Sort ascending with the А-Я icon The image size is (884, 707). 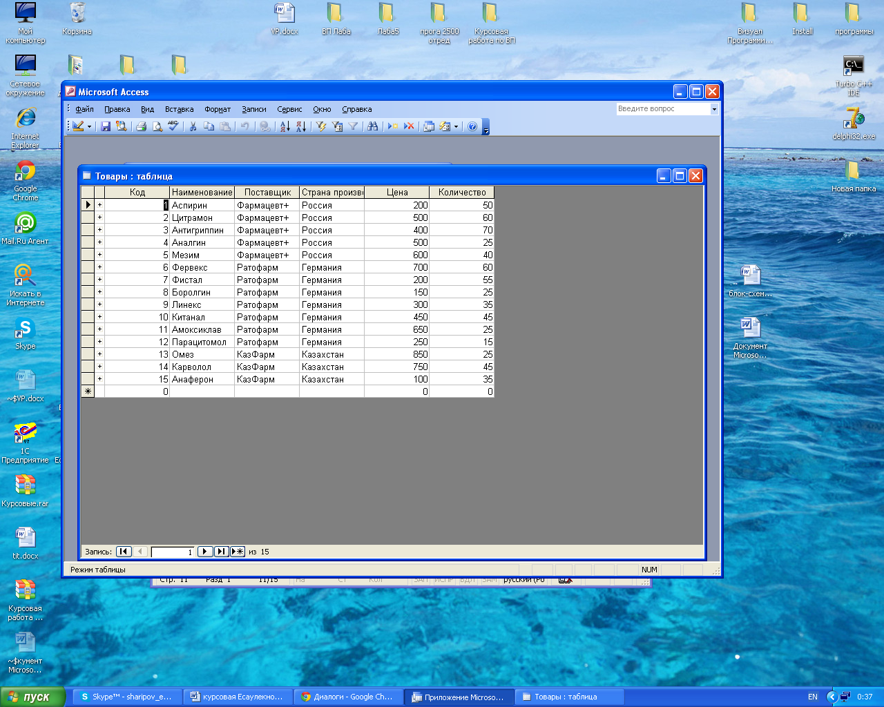coord(285,126)
